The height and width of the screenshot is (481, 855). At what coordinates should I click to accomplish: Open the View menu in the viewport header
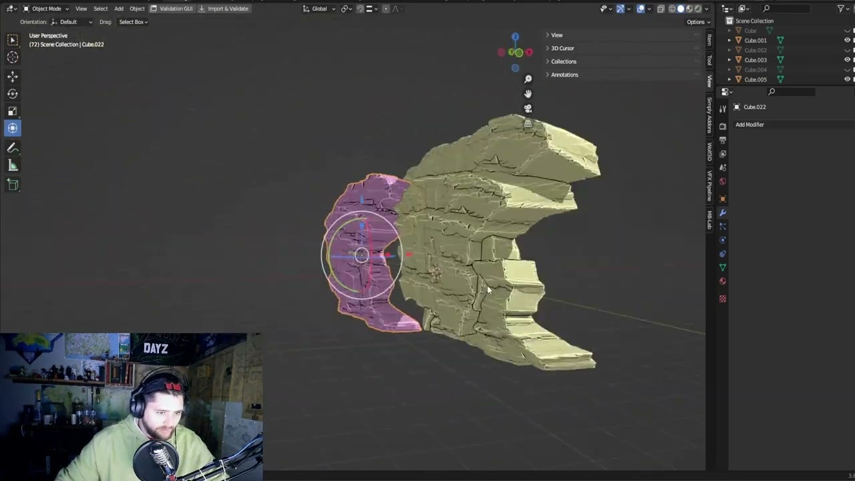click(x=81, y=9)
